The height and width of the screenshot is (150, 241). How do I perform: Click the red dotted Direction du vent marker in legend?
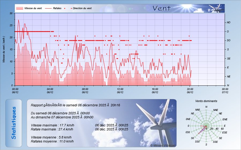coord(71,8)
